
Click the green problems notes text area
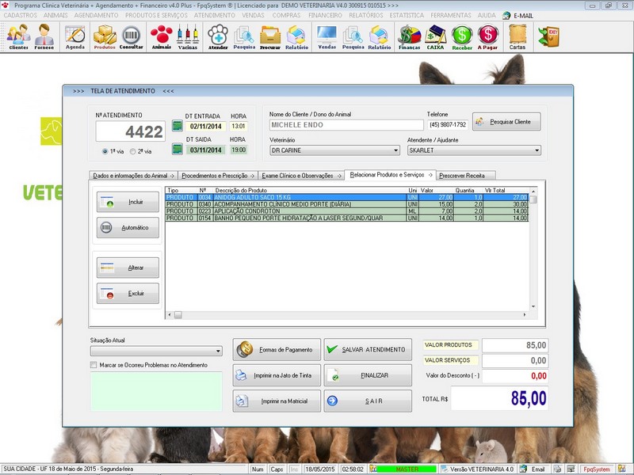pos(156,391)
